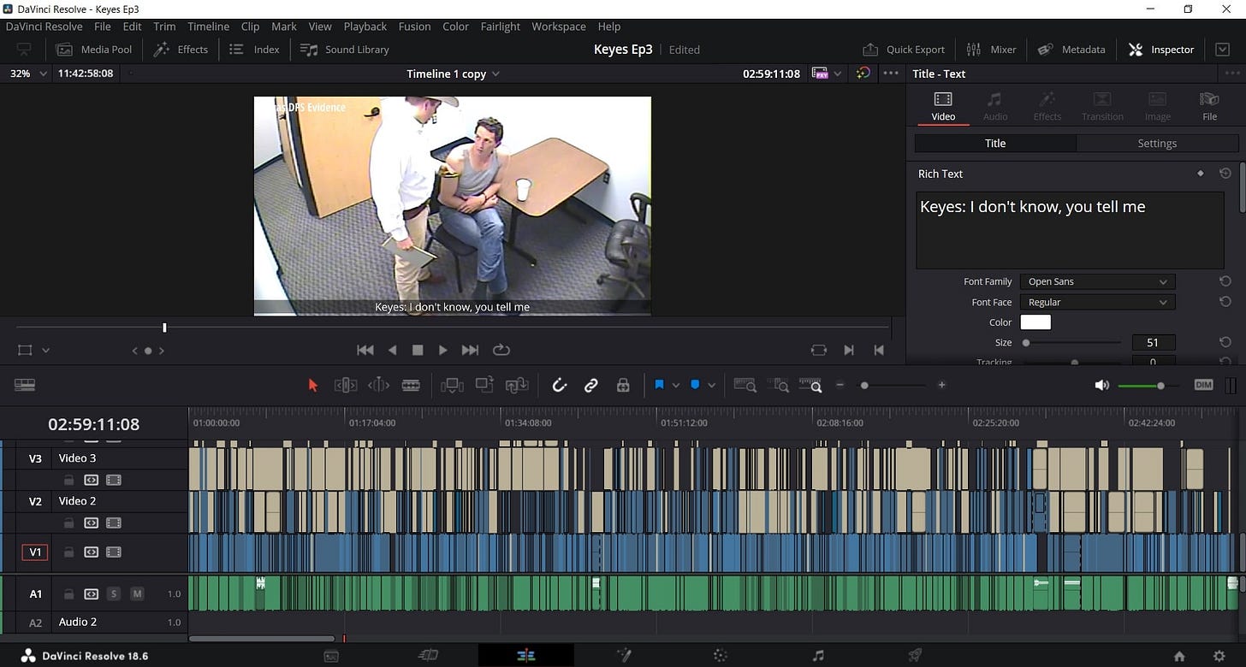Select the Blade edit mode tool
Image resolution: width=1246 pixels, height=667 pixels.
(x=411, y=386)
